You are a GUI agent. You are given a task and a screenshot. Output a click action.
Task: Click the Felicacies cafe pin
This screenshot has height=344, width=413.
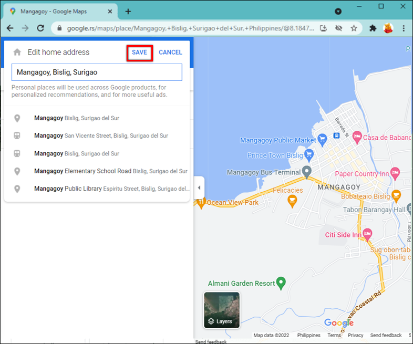click(x=292, y=201)
